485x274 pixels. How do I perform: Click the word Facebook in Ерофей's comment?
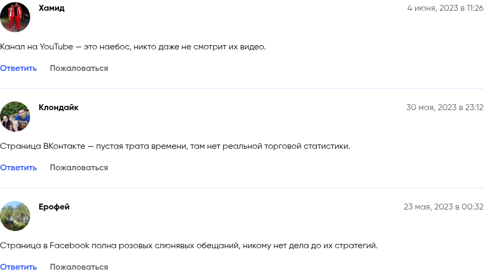pyautogui.click(x=69, y=246)
